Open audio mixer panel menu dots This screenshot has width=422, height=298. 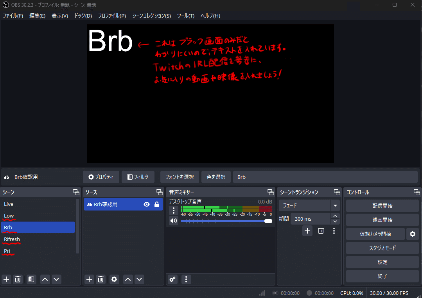(186, 279)
